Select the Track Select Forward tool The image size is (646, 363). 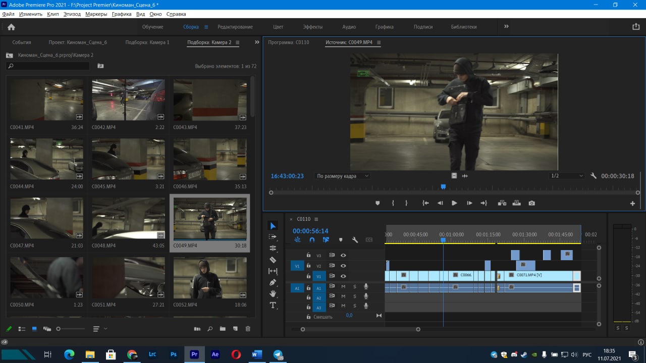pyautogui.click(x=273, y=237)
